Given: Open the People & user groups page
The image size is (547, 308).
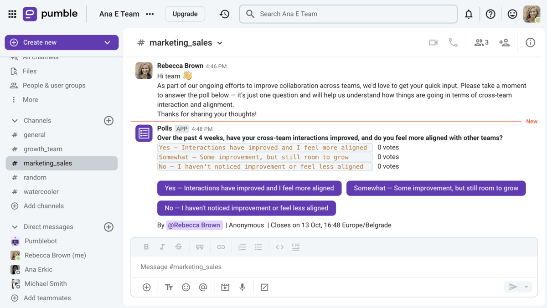Looking at the screenshot, I should click(54, 85).
